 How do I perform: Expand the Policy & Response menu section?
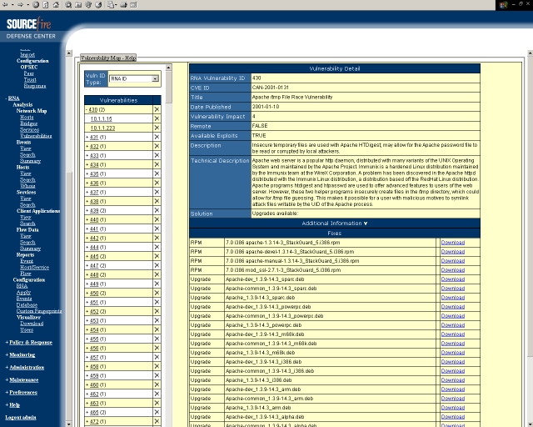29,342
